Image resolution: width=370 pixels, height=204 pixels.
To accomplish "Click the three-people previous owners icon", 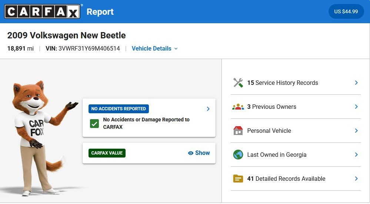I will 238,107.
